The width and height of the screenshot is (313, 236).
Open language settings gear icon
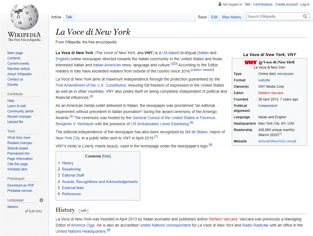41,200
